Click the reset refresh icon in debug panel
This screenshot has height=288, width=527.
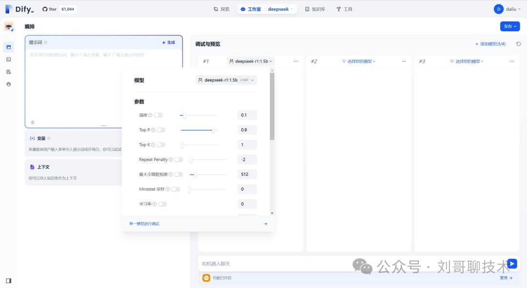pyautogui.click(x=519, y=44)
